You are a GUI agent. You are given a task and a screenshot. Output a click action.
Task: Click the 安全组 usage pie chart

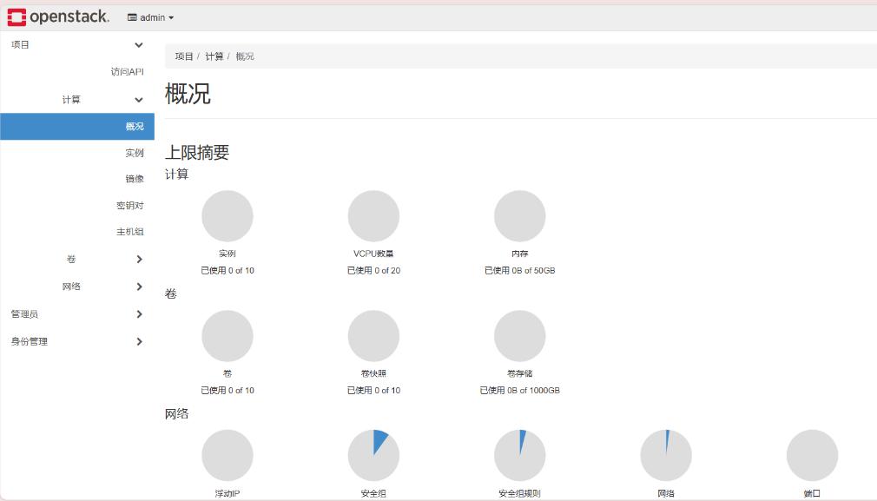[x=373, y=455]
